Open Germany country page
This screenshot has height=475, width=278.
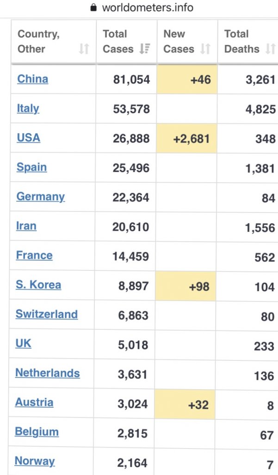tap(41, 197)
